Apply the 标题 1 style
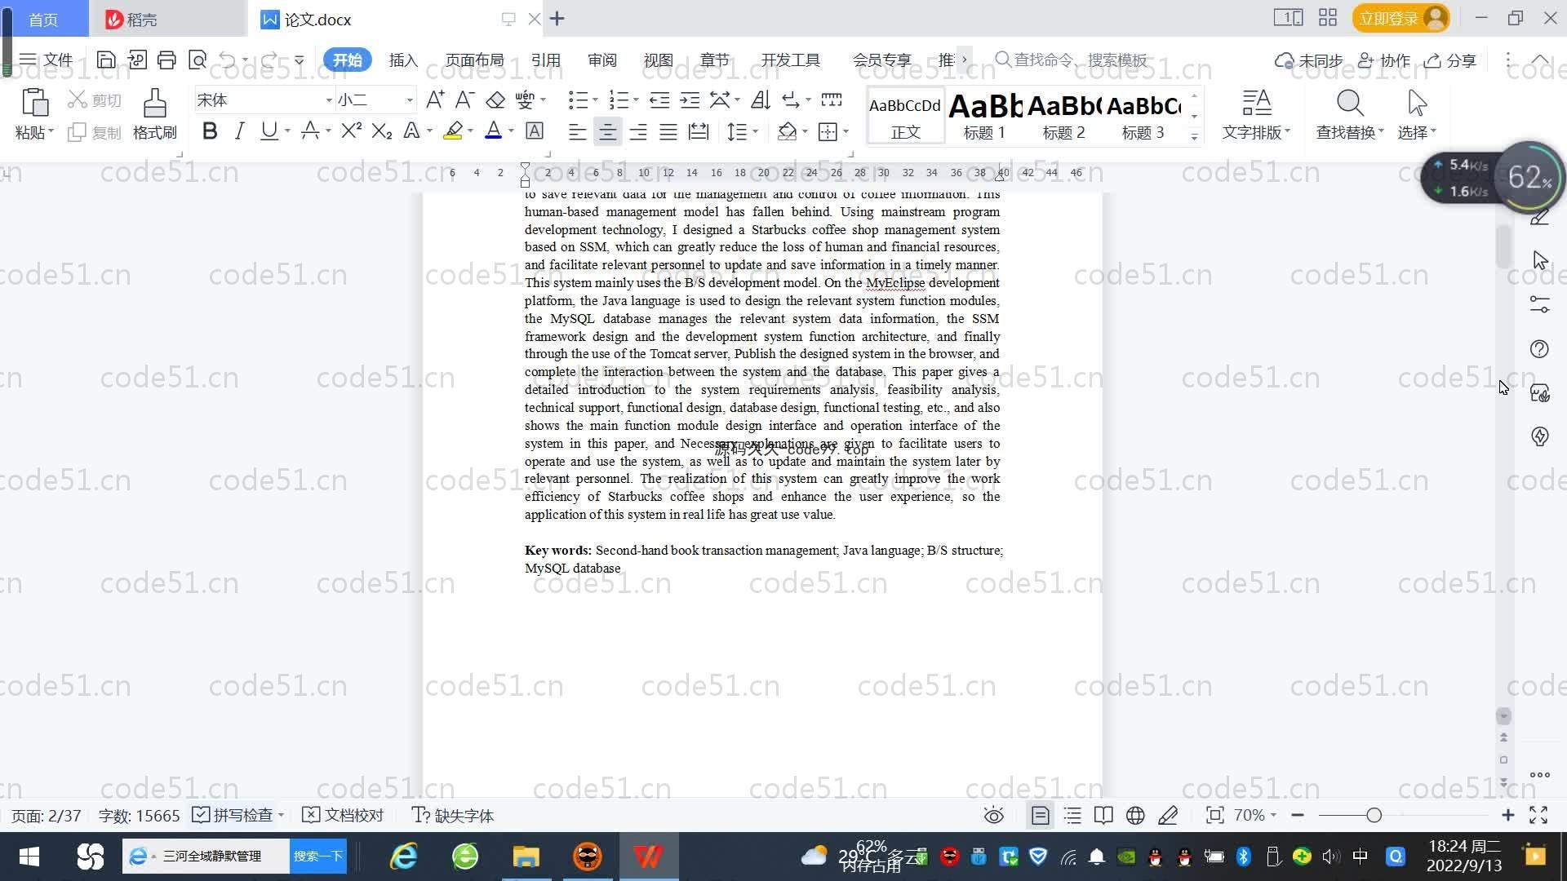 (985, 116)
